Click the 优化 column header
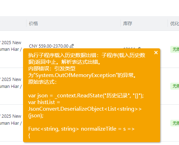This screenshot has width=179, height=145. click(x=174, y=23)
